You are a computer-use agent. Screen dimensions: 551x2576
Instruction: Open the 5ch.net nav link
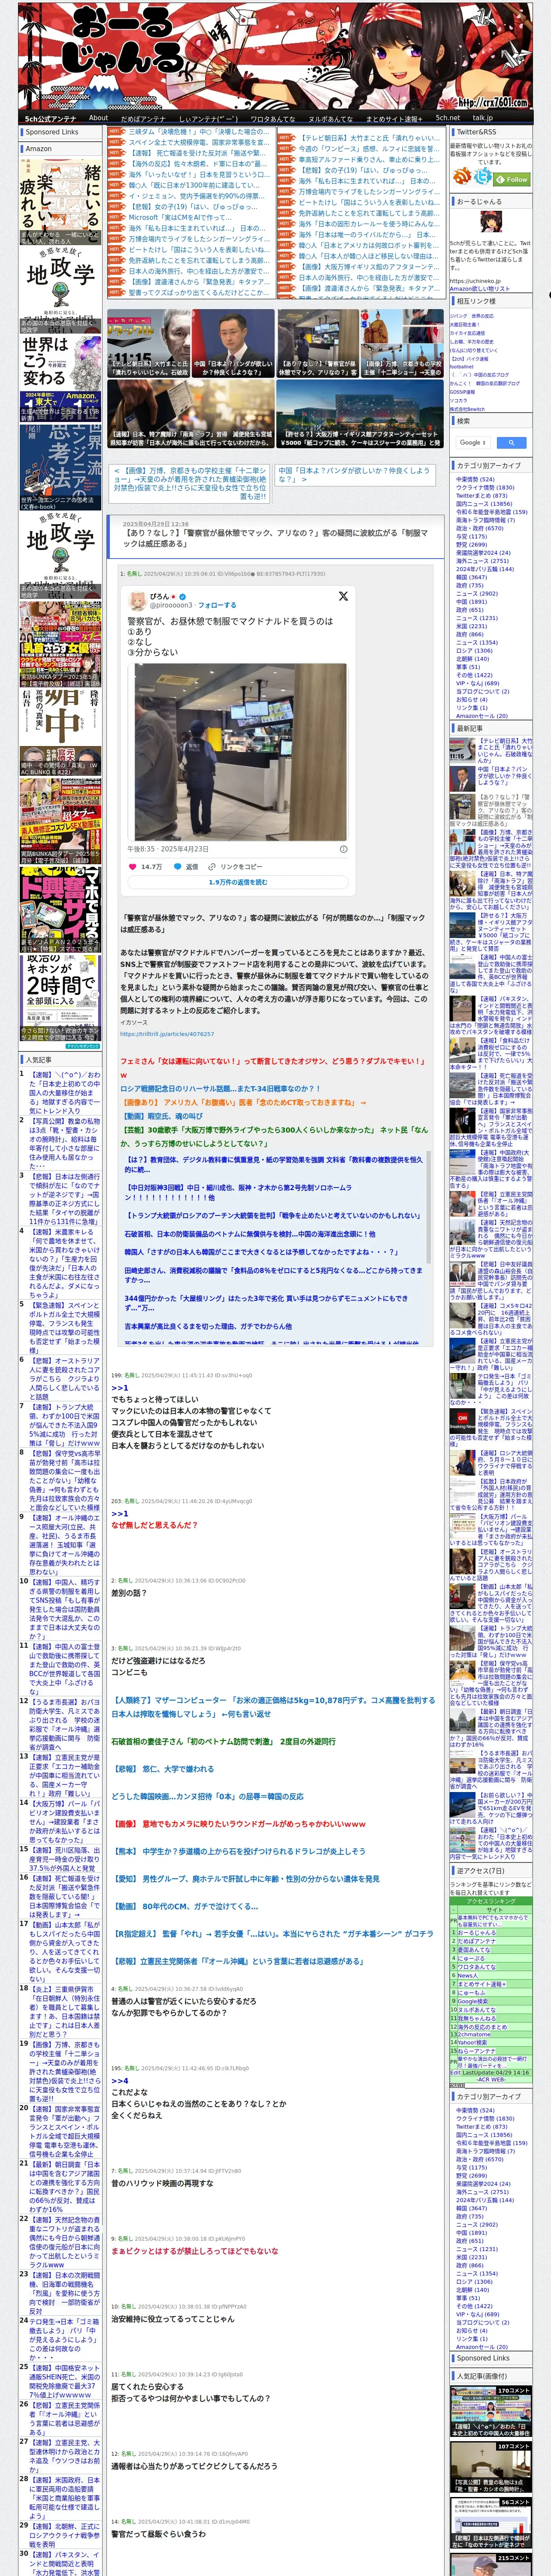coord(448,118)
